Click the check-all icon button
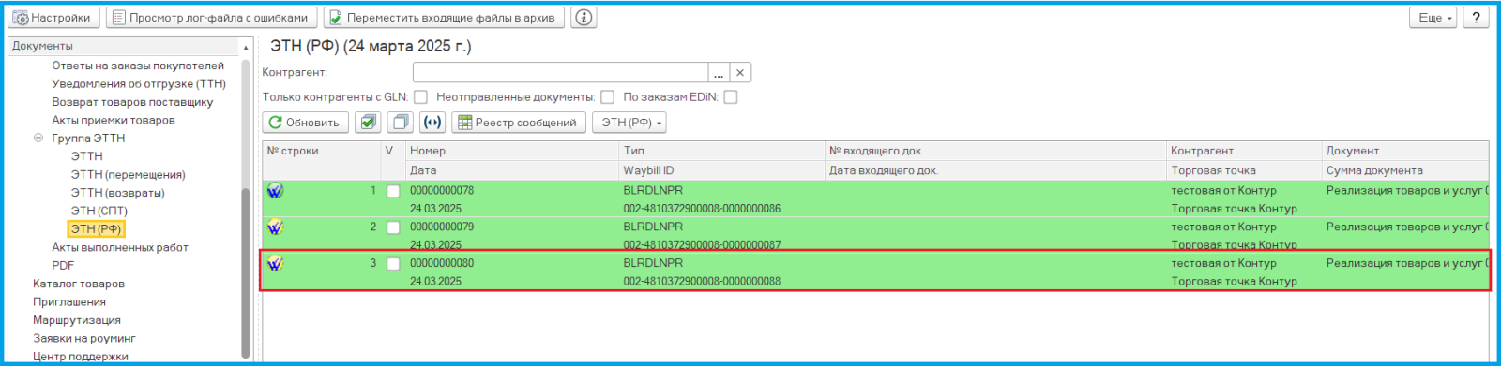Image resolution: width=1501 pixels, height=366 pixels. (x=368, y=123)
